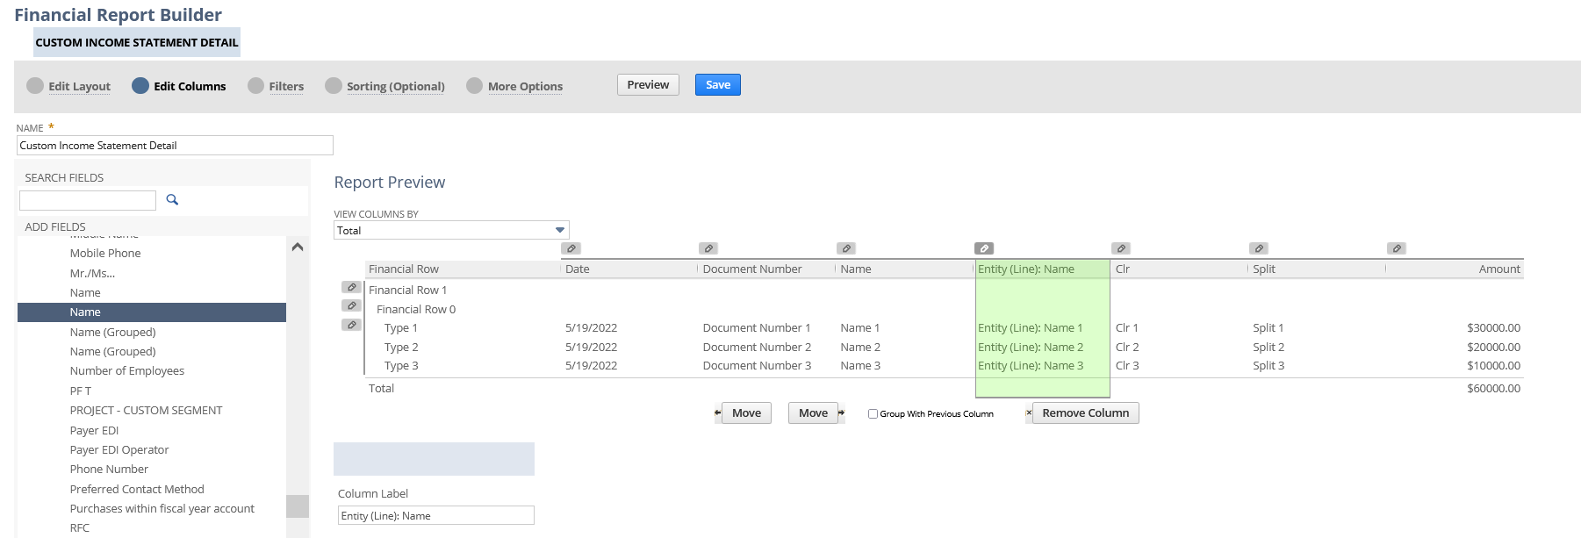The height and width of the screenshot is (538, 1581).
Task: Click the Save button
Action: pos(717,85)
